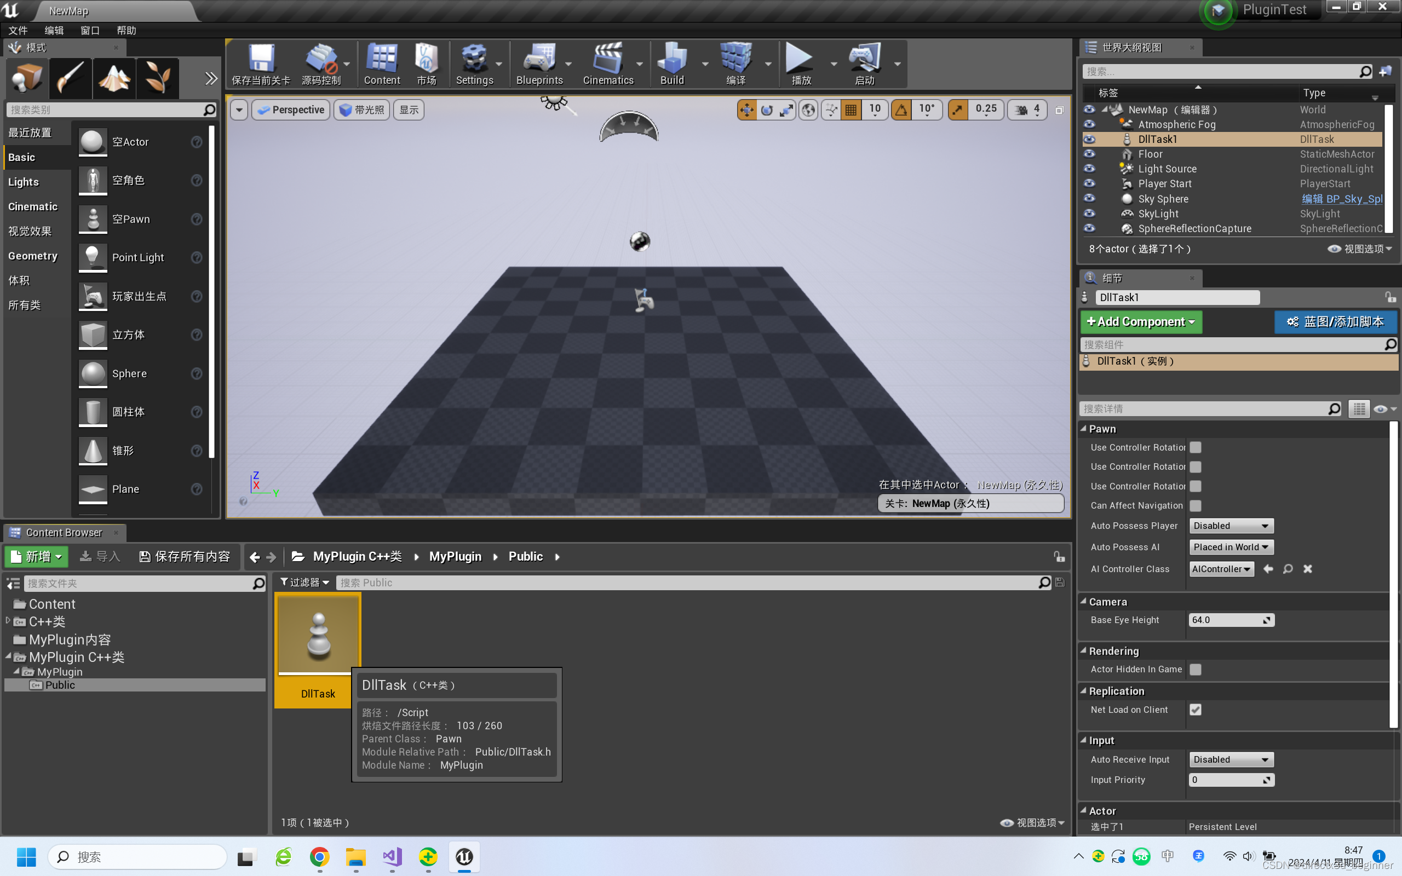Image resolution: width=1402 pixels, height=876 pixels.
Task: Toggle world/local coordinate system globe icon
Action: [x=808, y=109]
